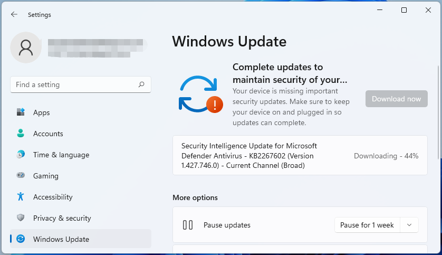Click the user profile avatar
The width and height of the screenshot is (442, 255).
(26, 48)
